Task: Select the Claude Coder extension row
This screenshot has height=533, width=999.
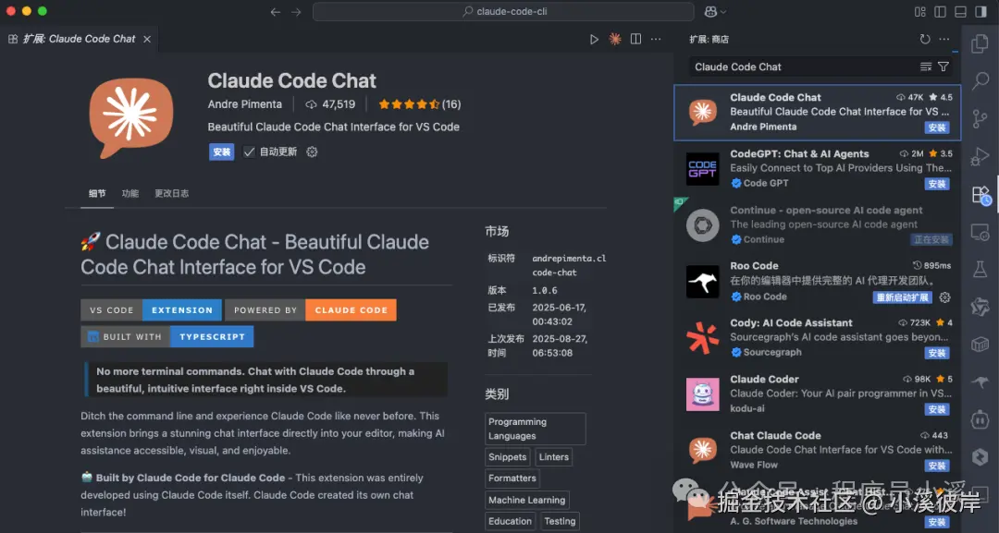Action: coord(818,394)
